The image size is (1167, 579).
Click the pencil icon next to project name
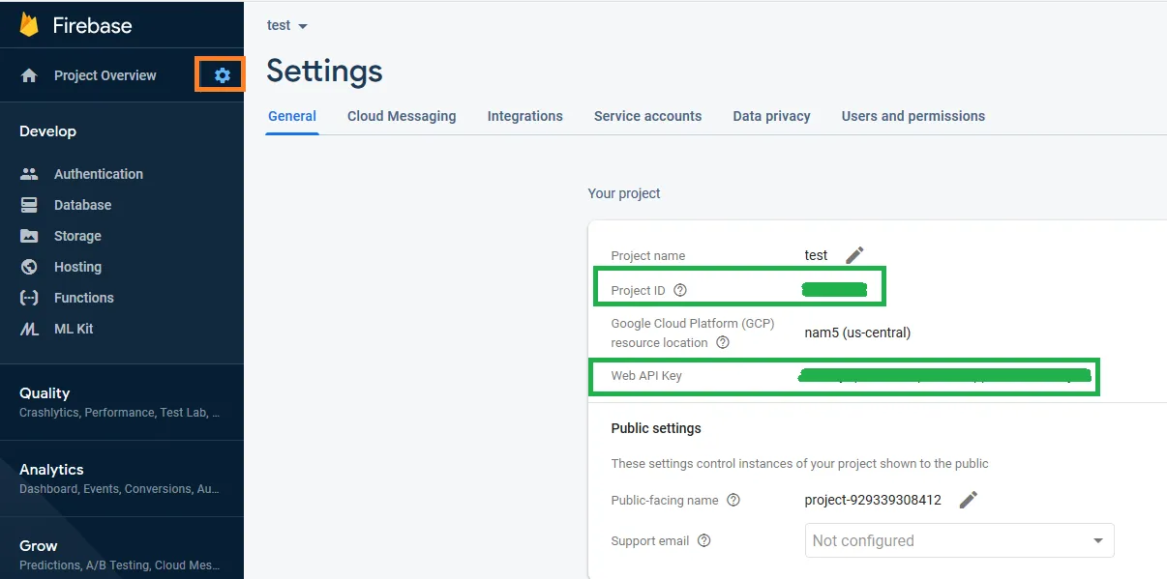(854, 255)
